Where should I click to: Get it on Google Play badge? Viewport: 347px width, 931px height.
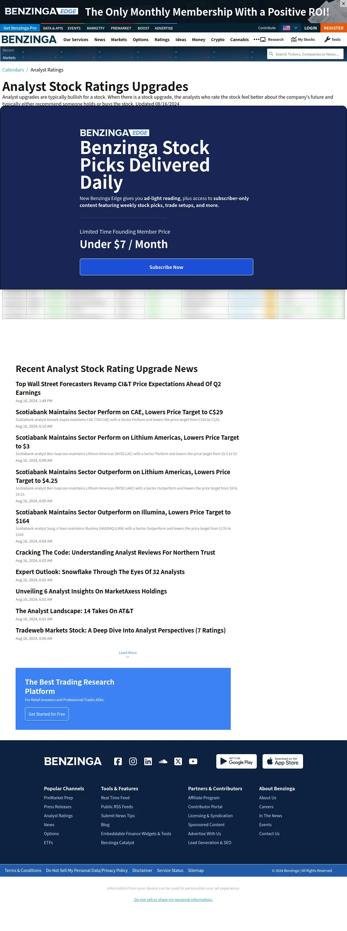pyautogui.click(x=237, y=761)
